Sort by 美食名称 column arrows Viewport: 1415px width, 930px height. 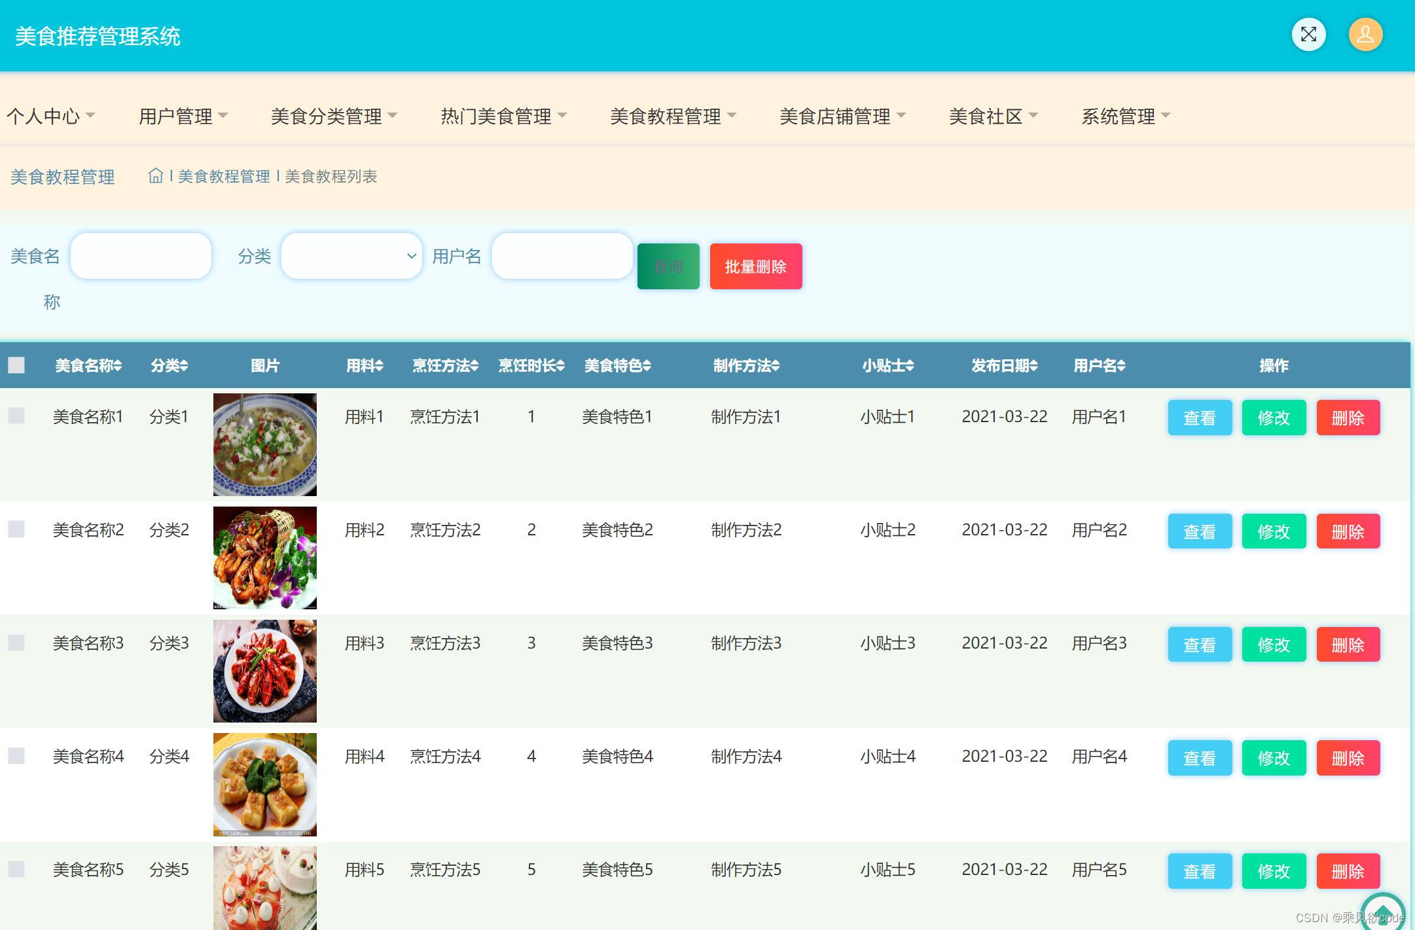coord(118,366)
